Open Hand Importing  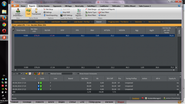pyautogui.click(x=50, y=15)
